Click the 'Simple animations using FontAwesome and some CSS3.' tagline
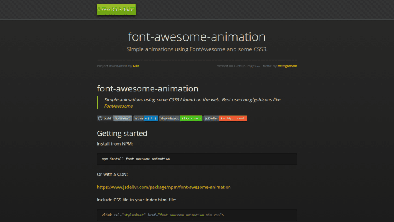The height and width of the screenshot is (222, 394). pos(197,49)
